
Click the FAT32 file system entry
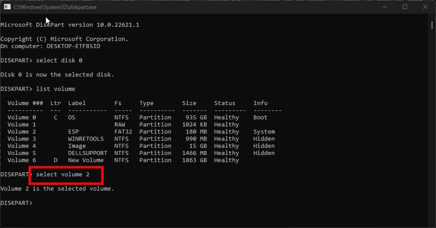pos(123,132)
